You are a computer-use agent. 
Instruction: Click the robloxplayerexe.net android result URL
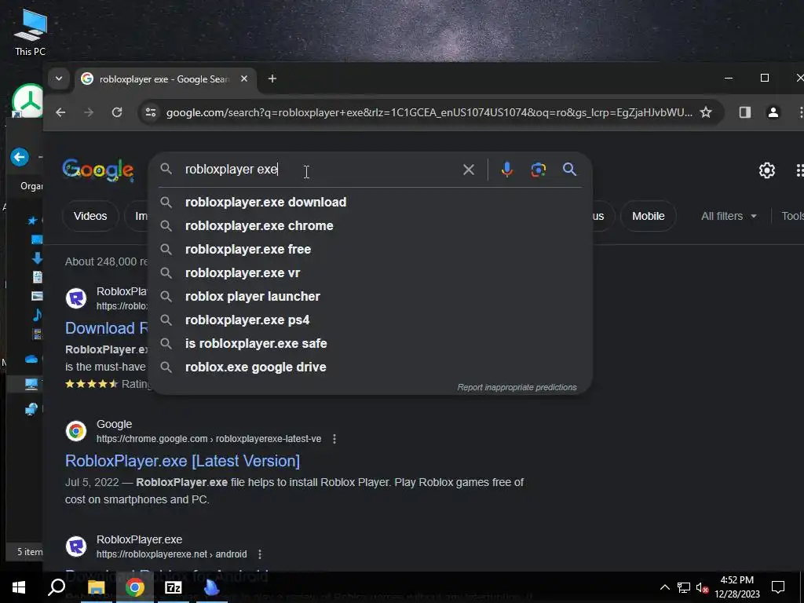171,554
